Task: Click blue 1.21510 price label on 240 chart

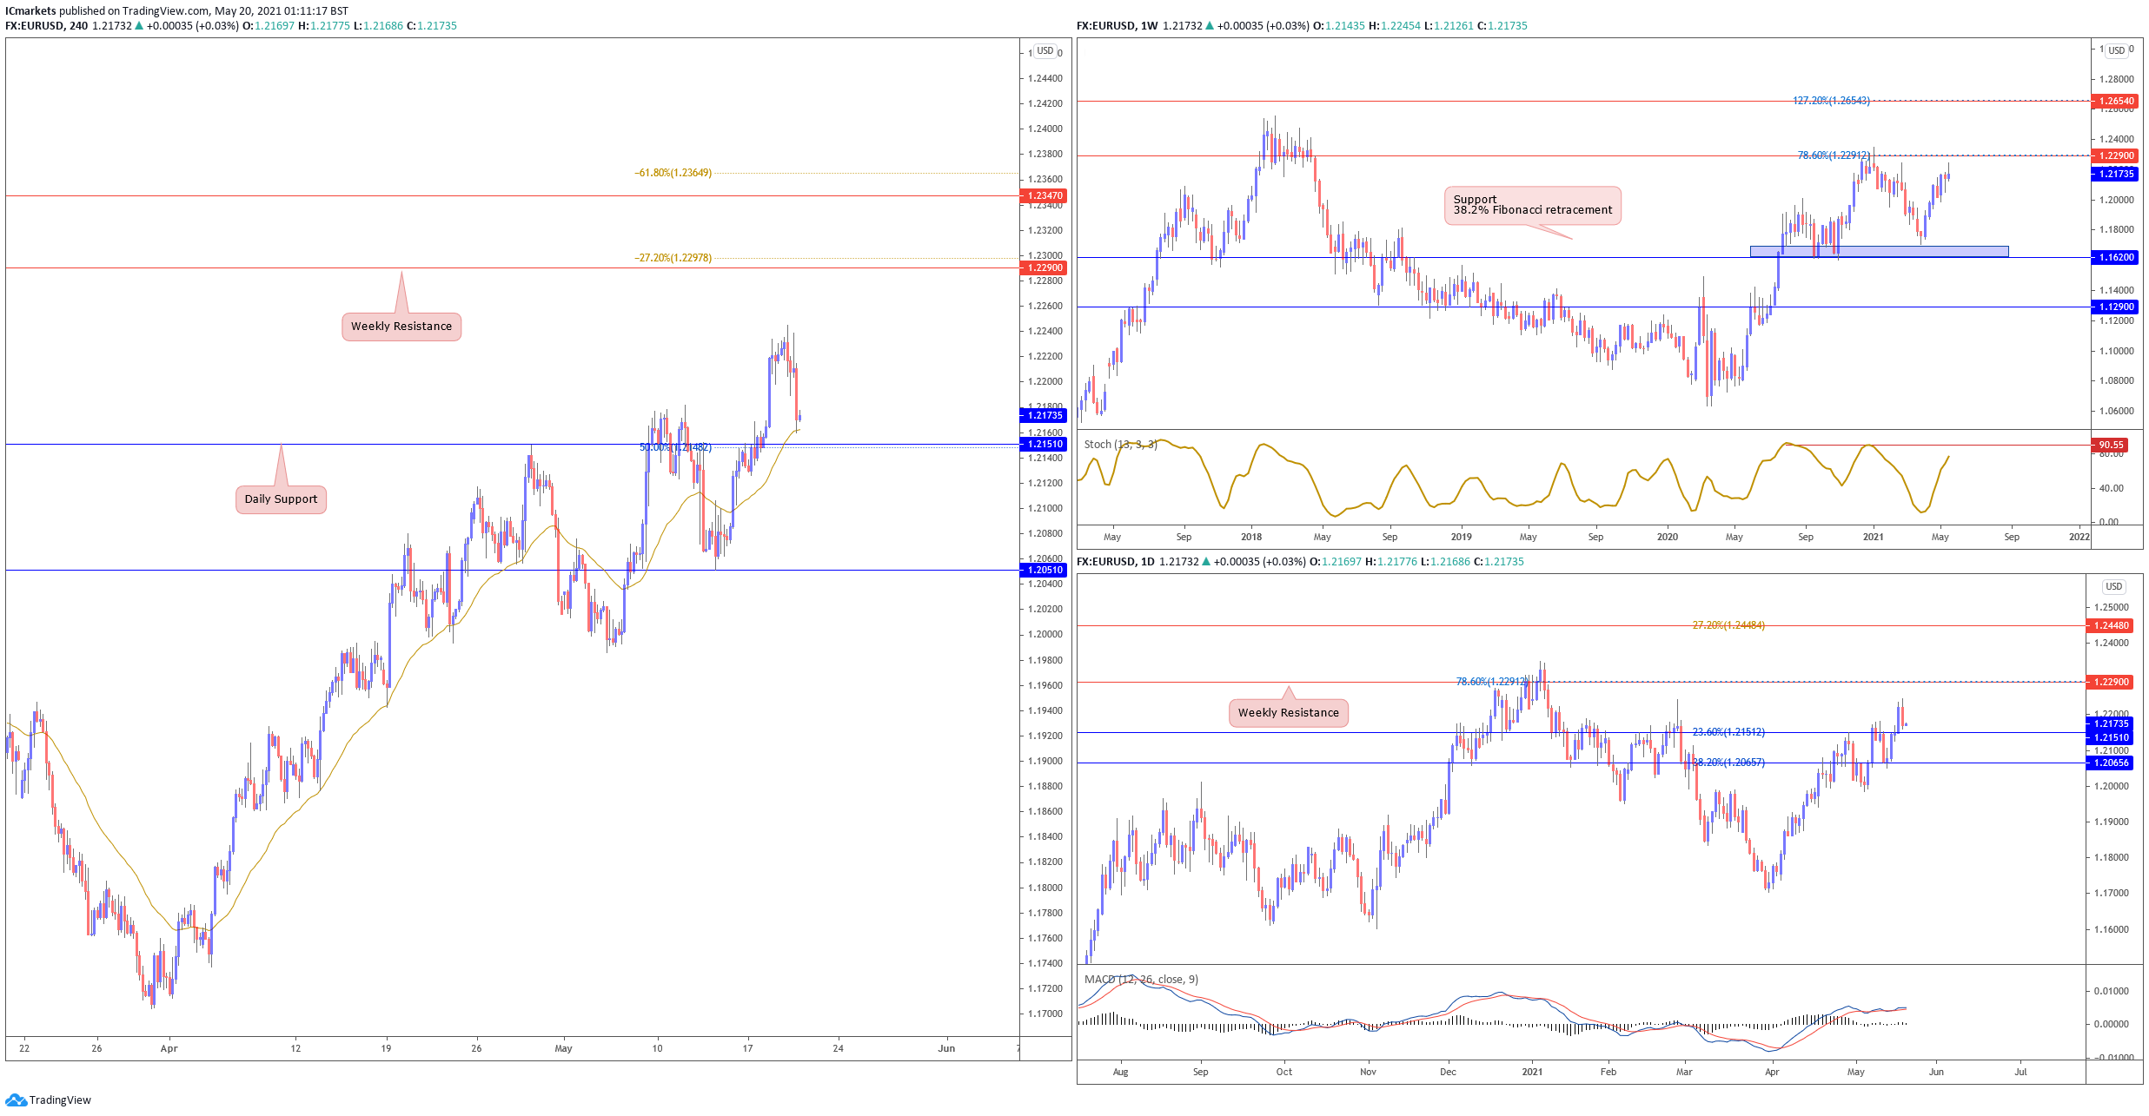Action: pos(1045,445)
